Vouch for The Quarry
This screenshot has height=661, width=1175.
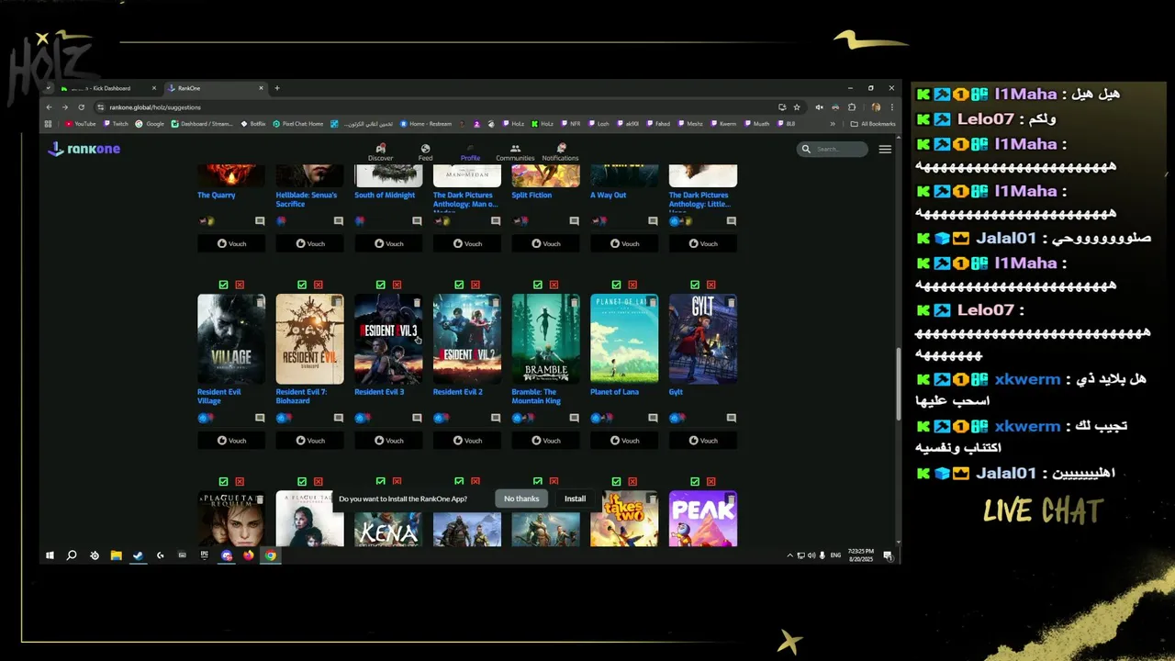click(x=231, y=243)
